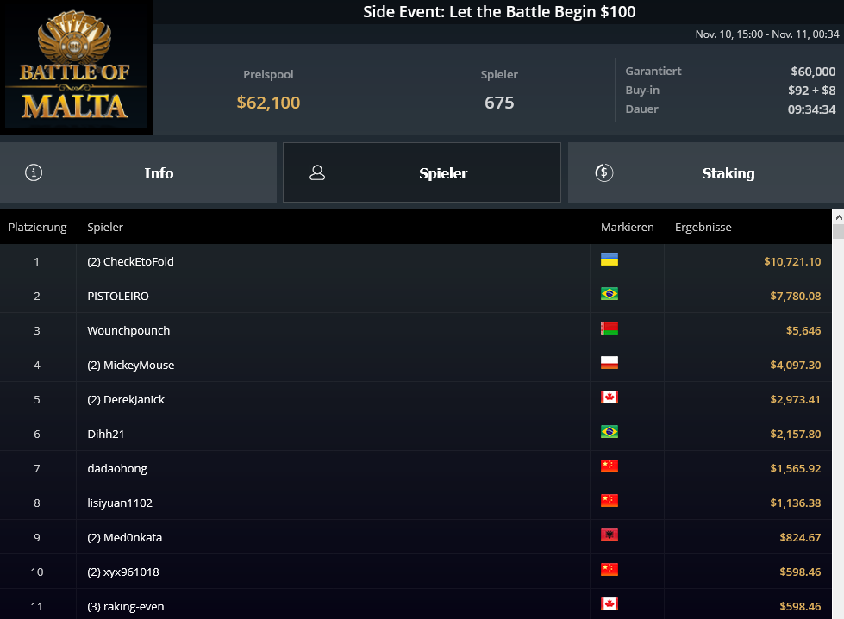Viewport: 844px width, 619px height.
Task: Open the Staking tab
Action: 706,172
